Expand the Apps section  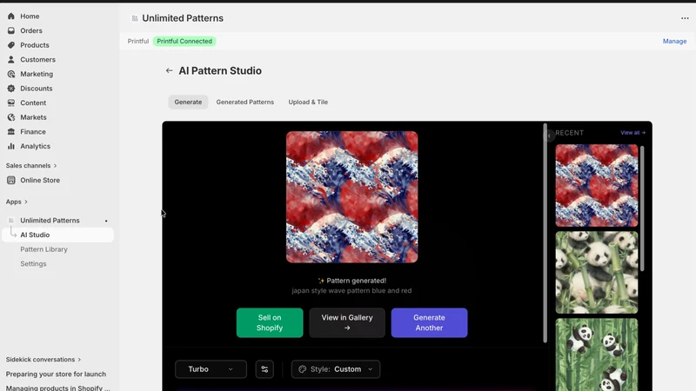click(17, 202)
